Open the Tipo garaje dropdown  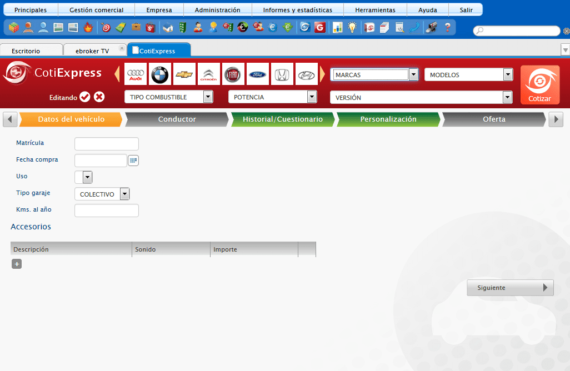[x=102, y=194]
